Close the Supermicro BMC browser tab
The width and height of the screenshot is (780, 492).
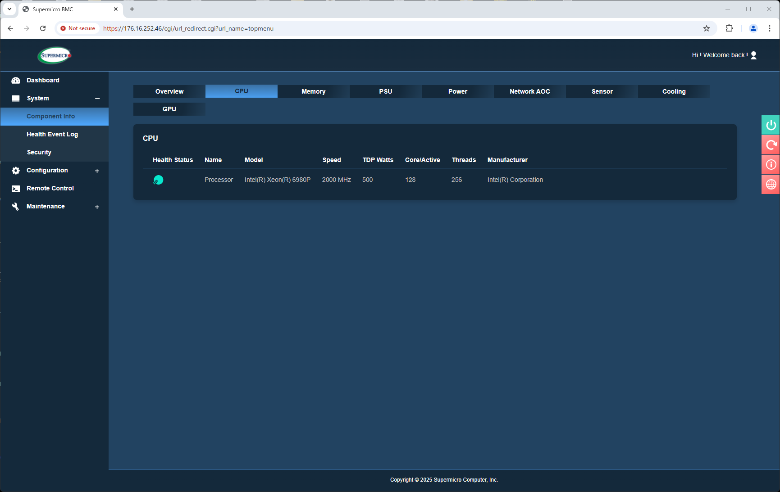116,9
